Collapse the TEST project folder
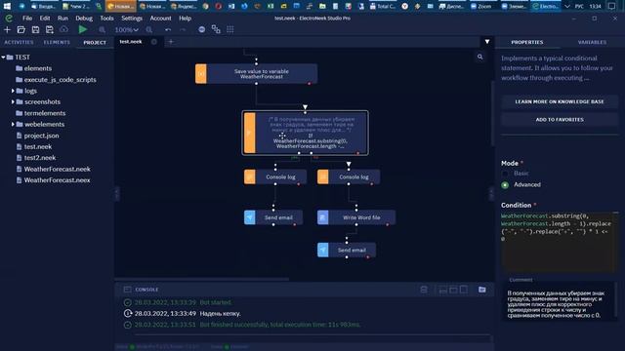 (x=4, y=58)
